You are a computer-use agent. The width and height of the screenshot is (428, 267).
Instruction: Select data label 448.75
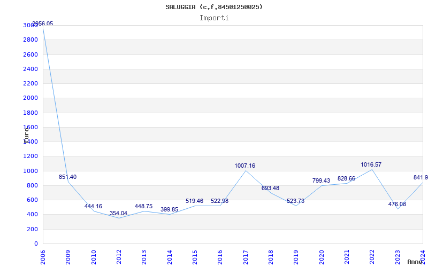coord(143,206)
